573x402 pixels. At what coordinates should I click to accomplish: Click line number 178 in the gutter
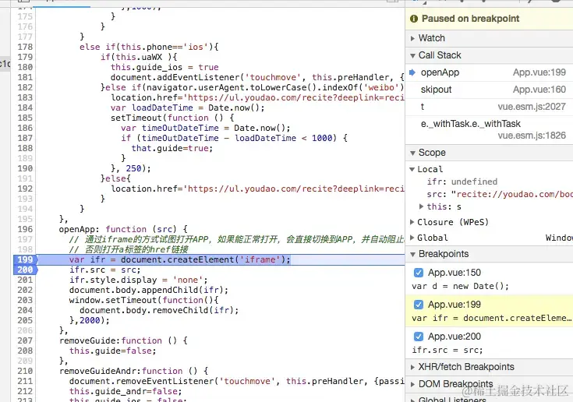click(x=25, y=47)
